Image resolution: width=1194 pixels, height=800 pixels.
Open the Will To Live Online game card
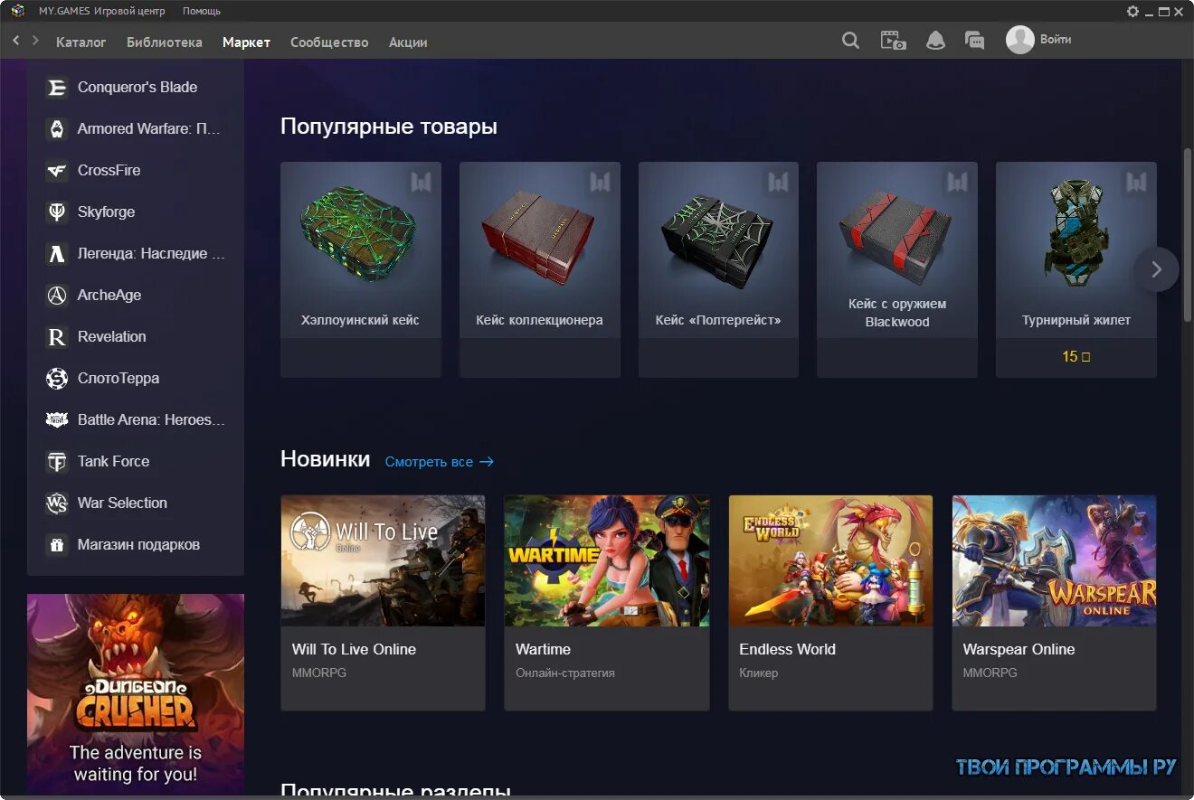[383, 602]
